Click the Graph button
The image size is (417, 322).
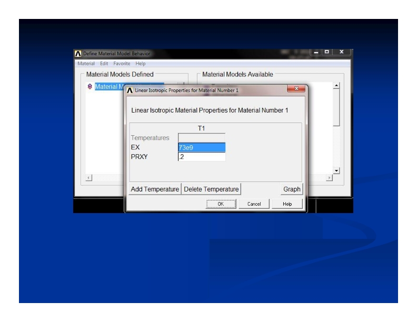[x=291, y=189]
